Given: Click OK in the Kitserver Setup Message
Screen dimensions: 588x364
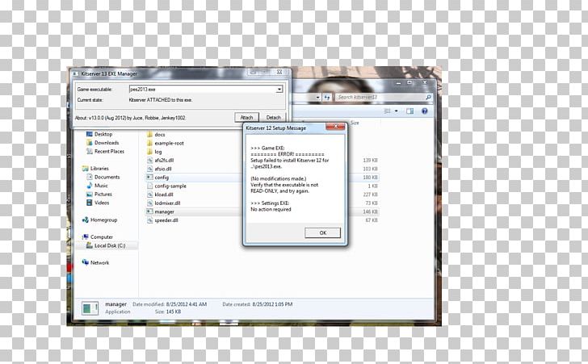Looking at the screenshot, I should pos(322,232).
